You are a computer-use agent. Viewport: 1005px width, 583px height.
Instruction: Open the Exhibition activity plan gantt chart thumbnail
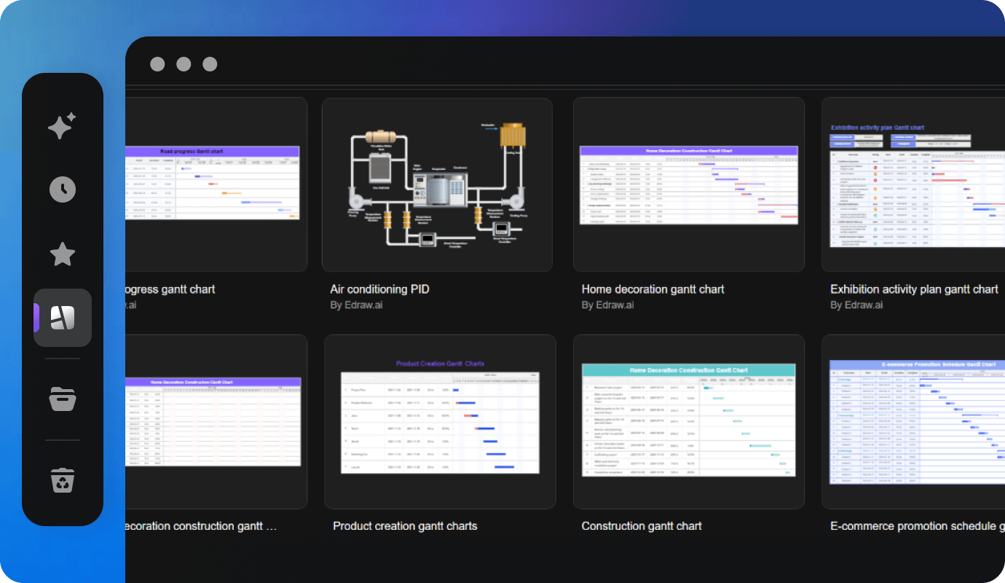coord(913,185)
